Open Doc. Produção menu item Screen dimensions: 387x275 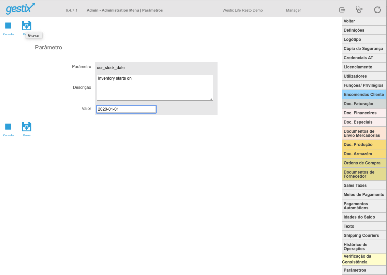(364, 145)
